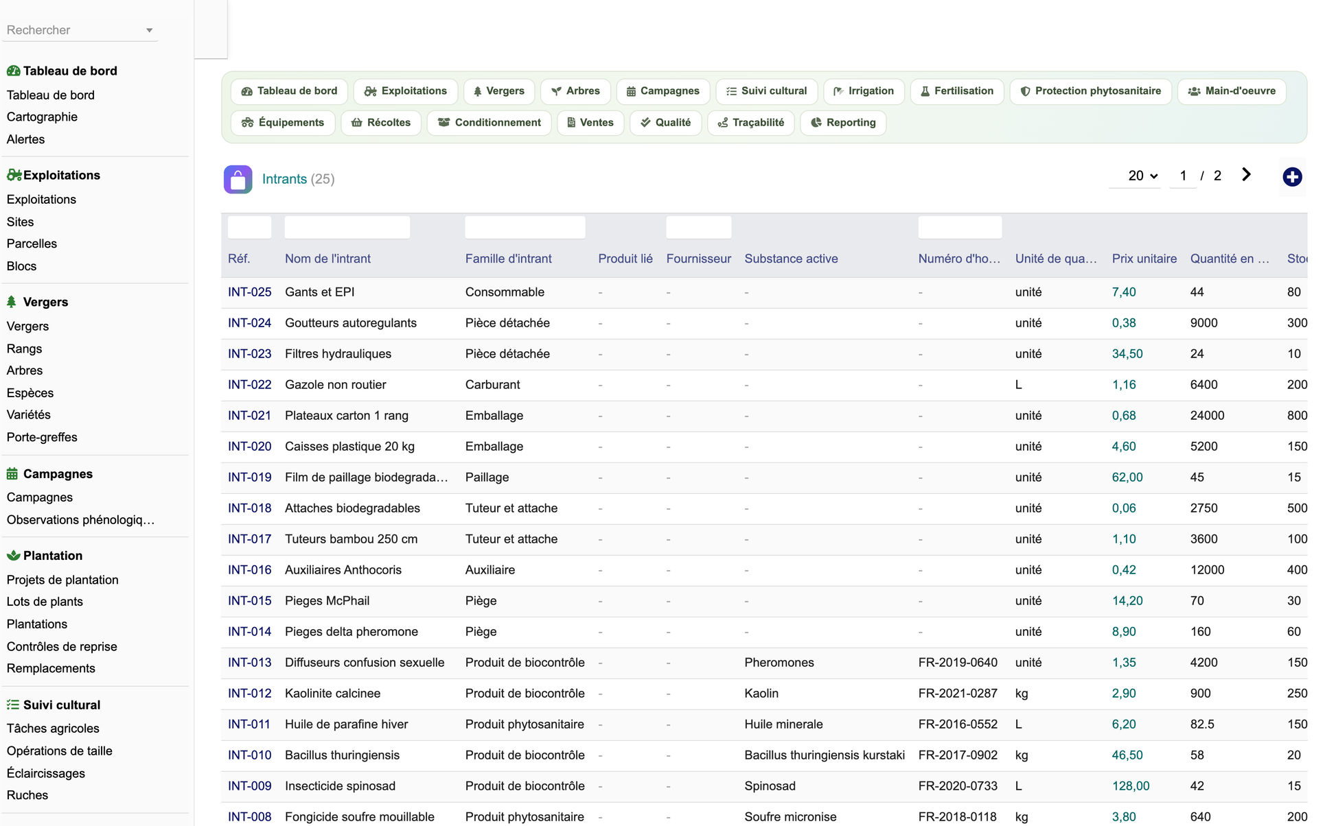The width and height of the screenshot is (1336, 826).
Task: Open Arbres tab in top bar
Action: click(x=575, y=91)
